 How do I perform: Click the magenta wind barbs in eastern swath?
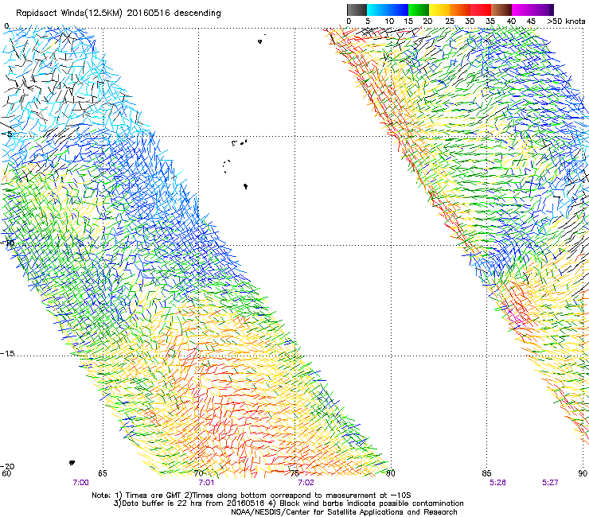(517, 318)
